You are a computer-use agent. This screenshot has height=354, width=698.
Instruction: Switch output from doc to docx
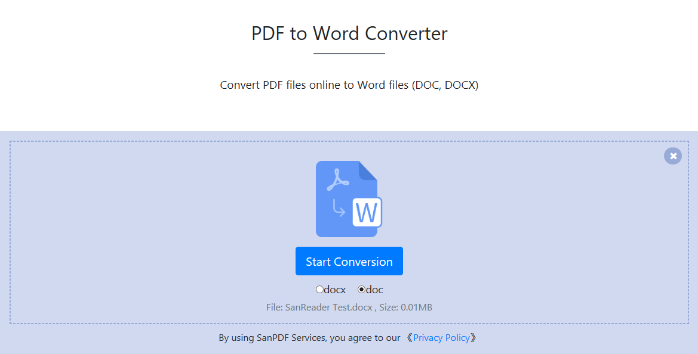tap(320, 289)
